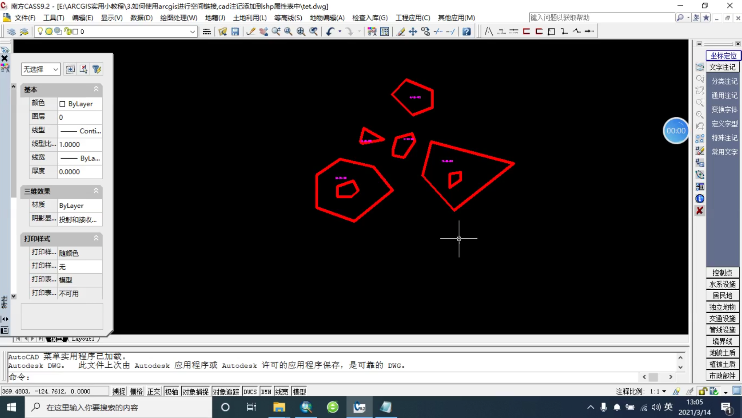
Task: Switch to the Layout1 tab
Action: (83, 339)
